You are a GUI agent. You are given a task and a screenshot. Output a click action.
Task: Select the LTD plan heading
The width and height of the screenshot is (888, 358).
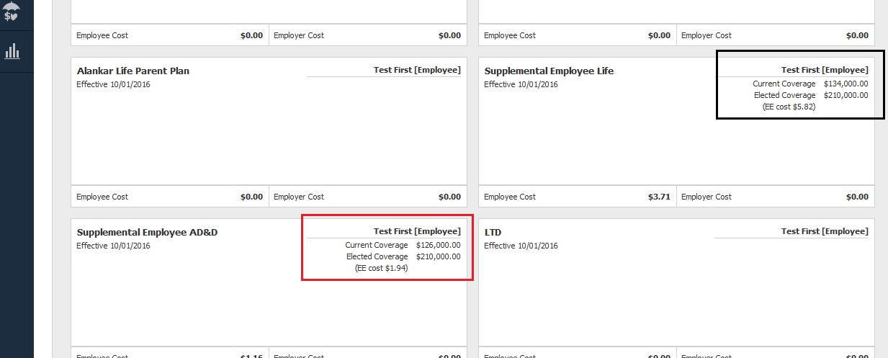click(493, 233)
